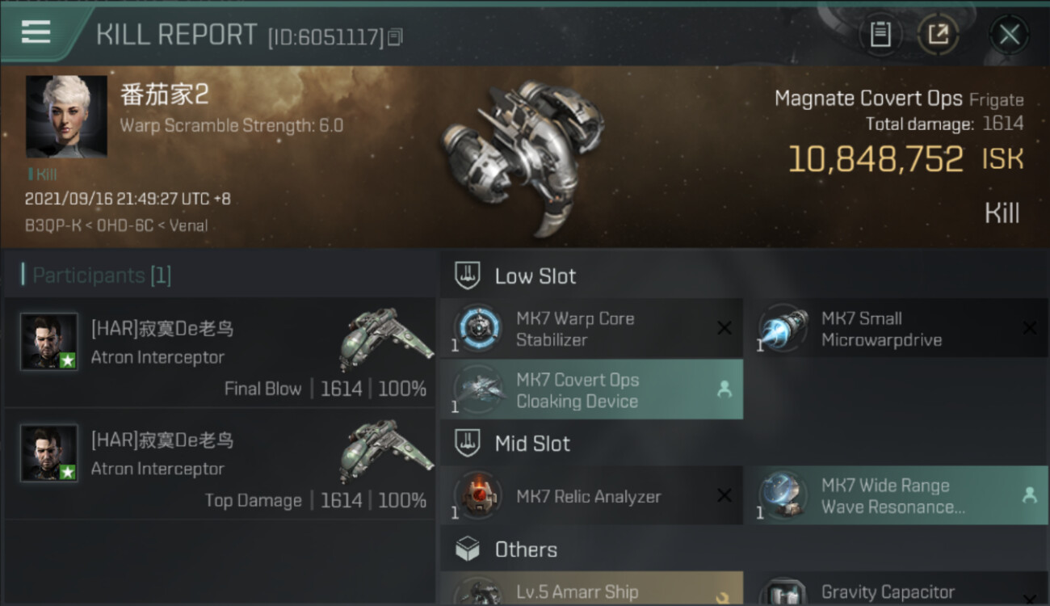The width and height of the screenshot is (1050, 606).
Task: Click the clipboard copy report icon
Action: pos(880,35)
